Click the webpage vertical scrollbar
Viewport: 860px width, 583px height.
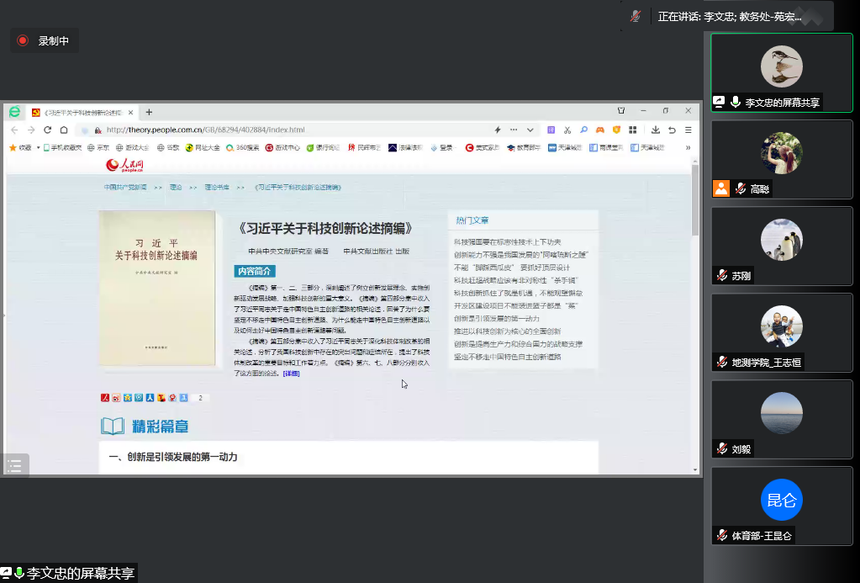[x=695, y=202]
